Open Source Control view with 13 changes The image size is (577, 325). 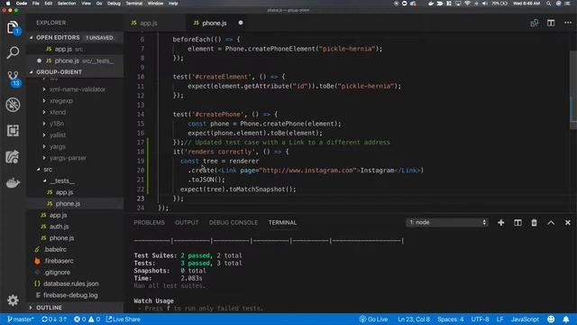(14, 79)
